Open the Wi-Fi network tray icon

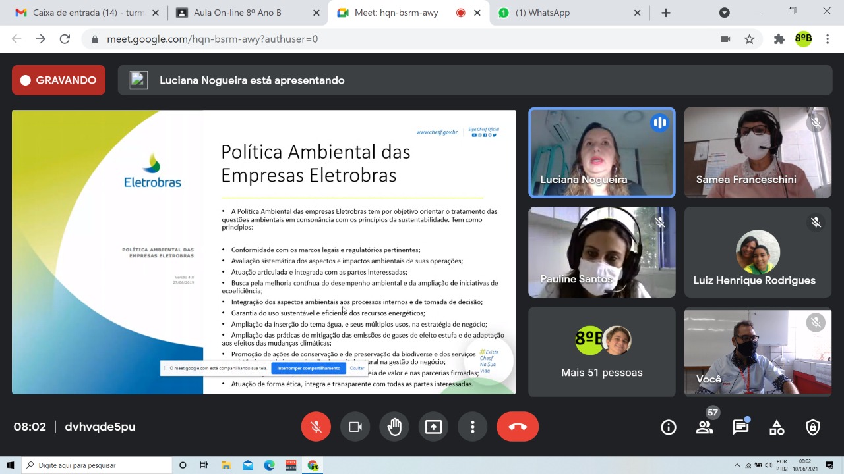coord(748,465)
